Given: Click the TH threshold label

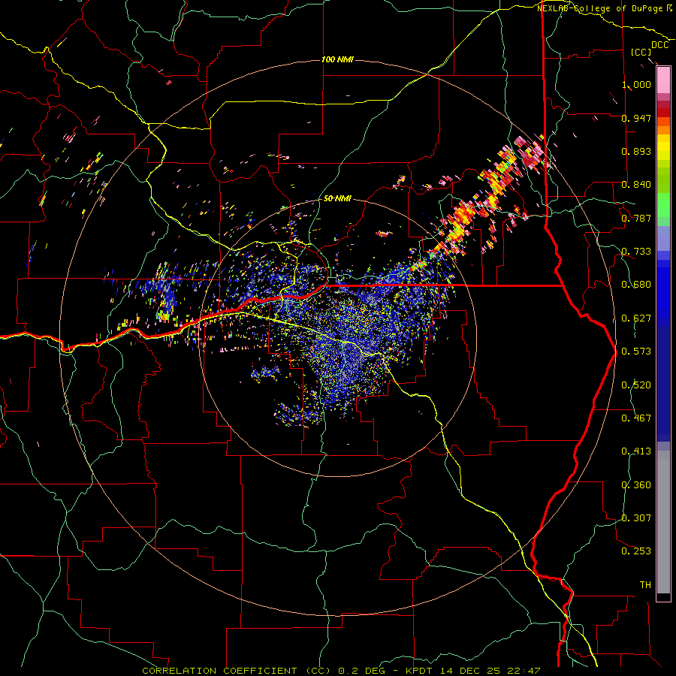Looking at the screenshot, I should tap(645, 585).
